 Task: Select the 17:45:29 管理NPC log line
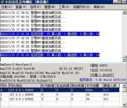tap(33, 51)
